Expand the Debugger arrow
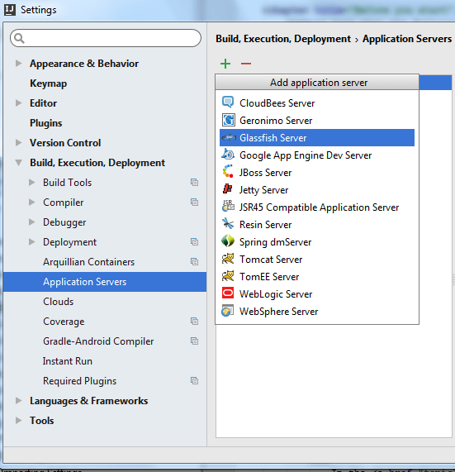The image size is (455, 472). [32, 222]
